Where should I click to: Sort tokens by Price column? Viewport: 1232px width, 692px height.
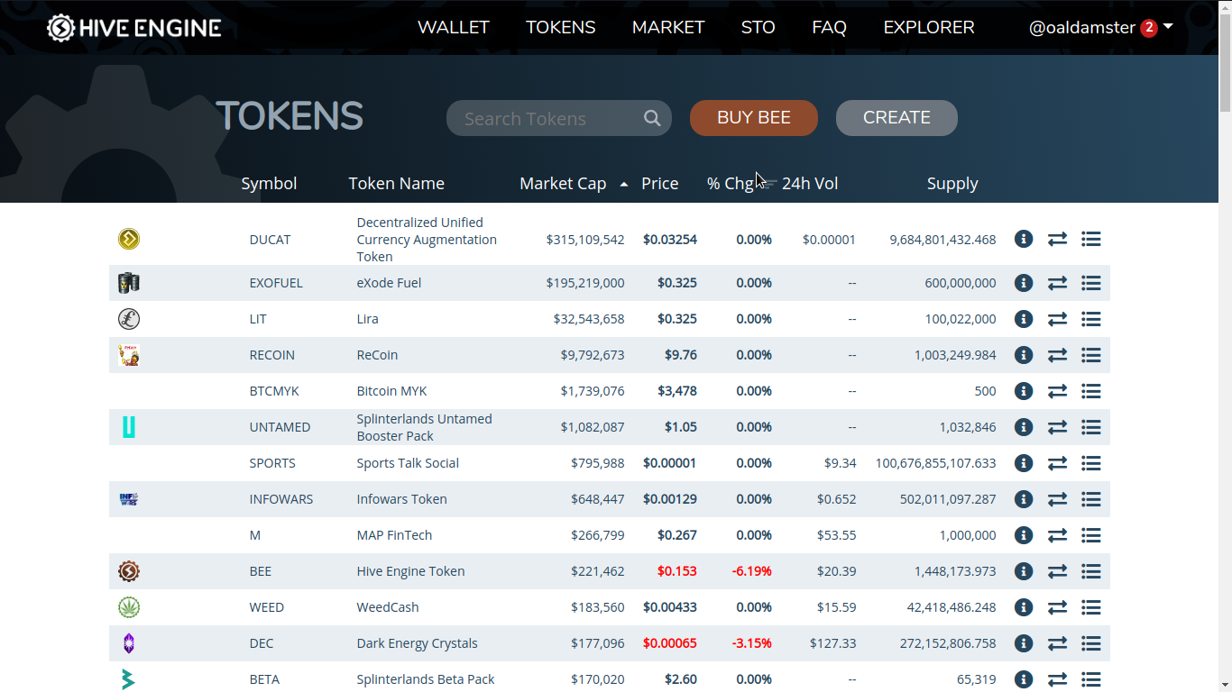coord(660,184)
